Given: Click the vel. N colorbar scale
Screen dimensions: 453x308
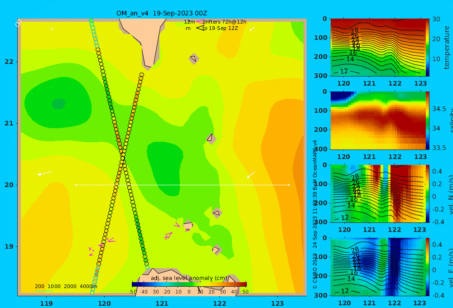Looking at the screenshot, I should point(428,193).
